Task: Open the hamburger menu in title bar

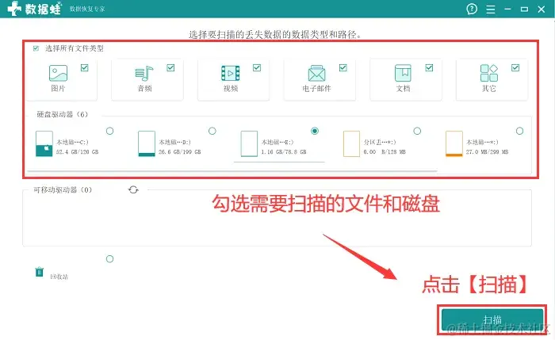Action: [490, 10]
